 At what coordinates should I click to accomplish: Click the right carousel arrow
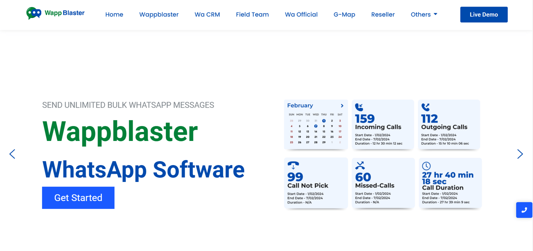520,154
